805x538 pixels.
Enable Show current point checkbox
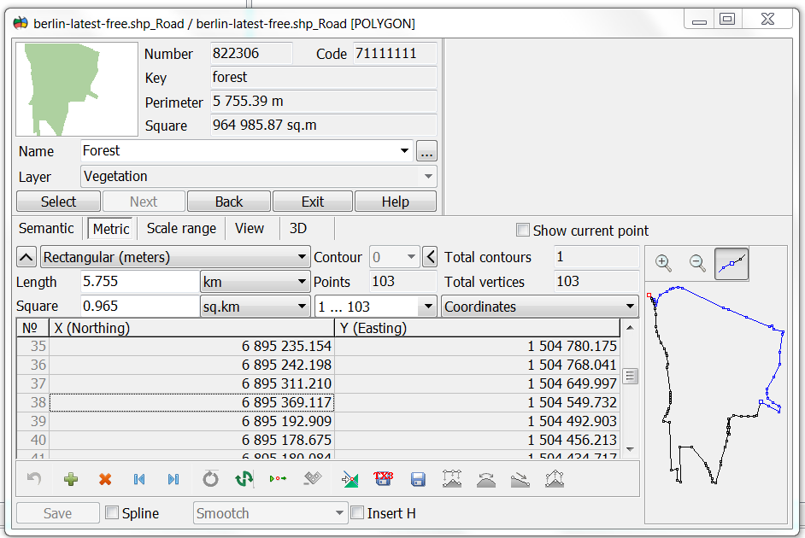(x=523, y=231)
